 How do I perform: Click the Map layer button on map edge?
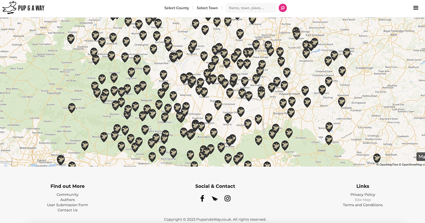click(421, 156)
